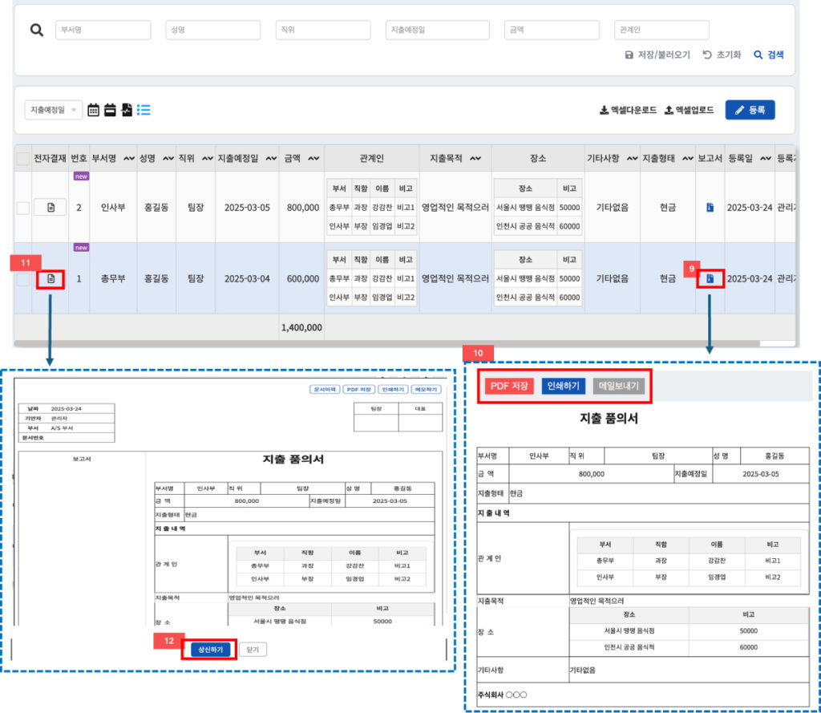Click 초기화 to reset search filters

[x=722, y=55]
